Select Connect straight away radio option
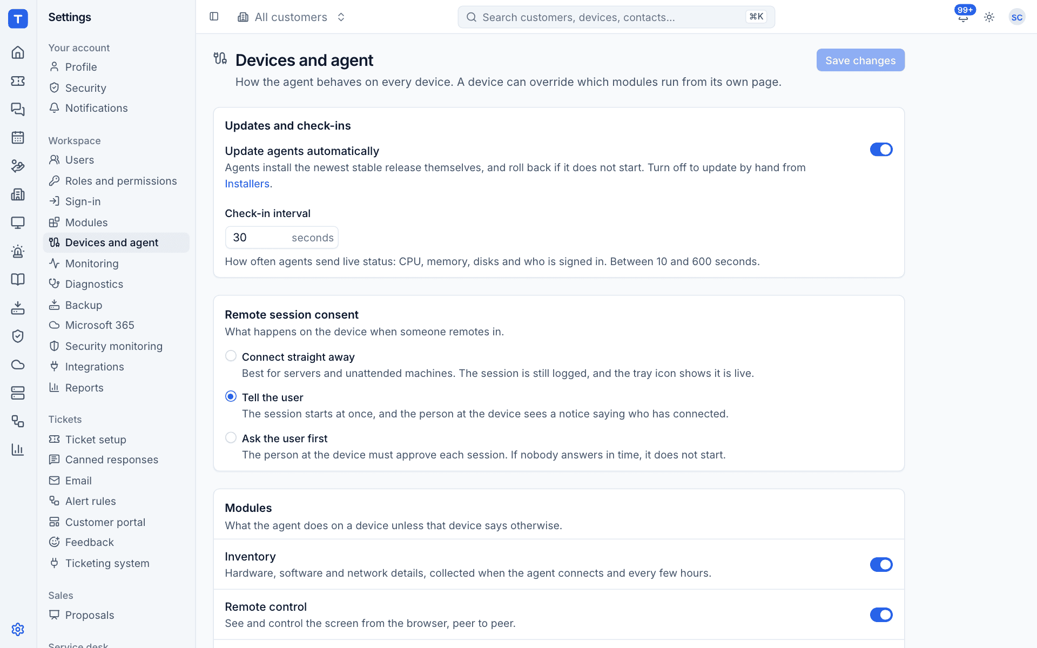 tap(231, 356)
